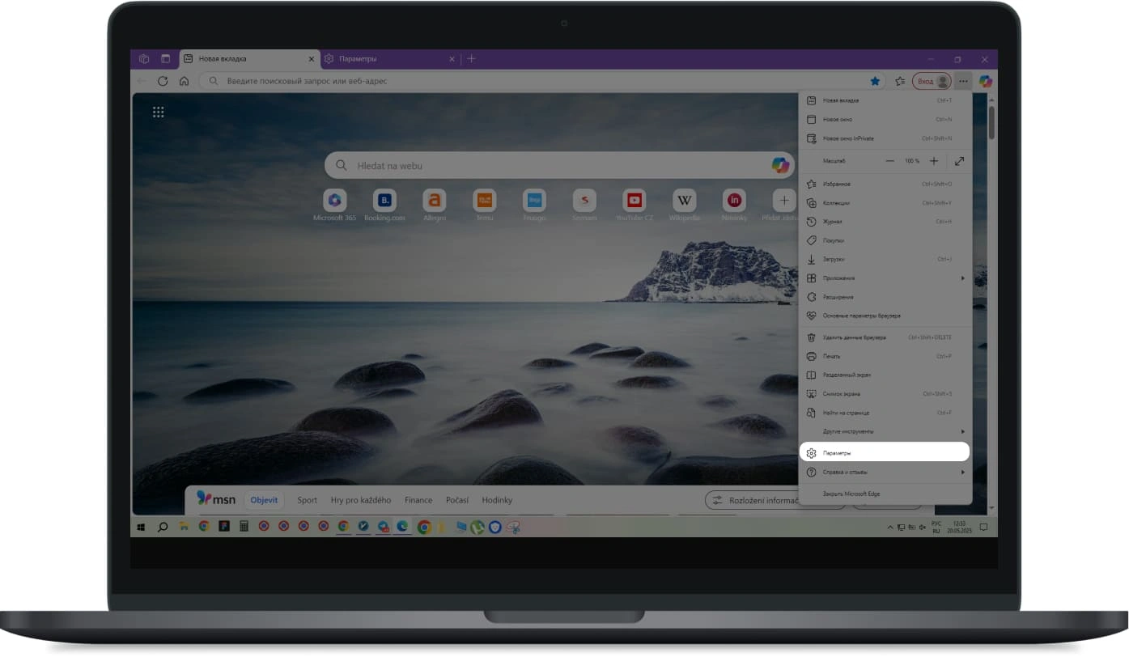Image resolution: width=1129 pixels, height=657 pixels.
Task: Open Параметры in the Edge menu
Action: (884, 453)
